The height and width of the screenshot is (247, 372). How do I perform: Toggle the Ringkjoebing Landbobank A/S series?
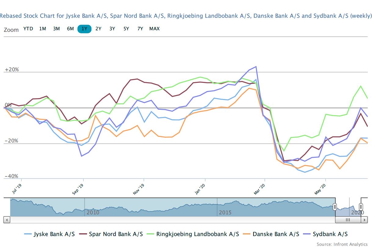193,234
